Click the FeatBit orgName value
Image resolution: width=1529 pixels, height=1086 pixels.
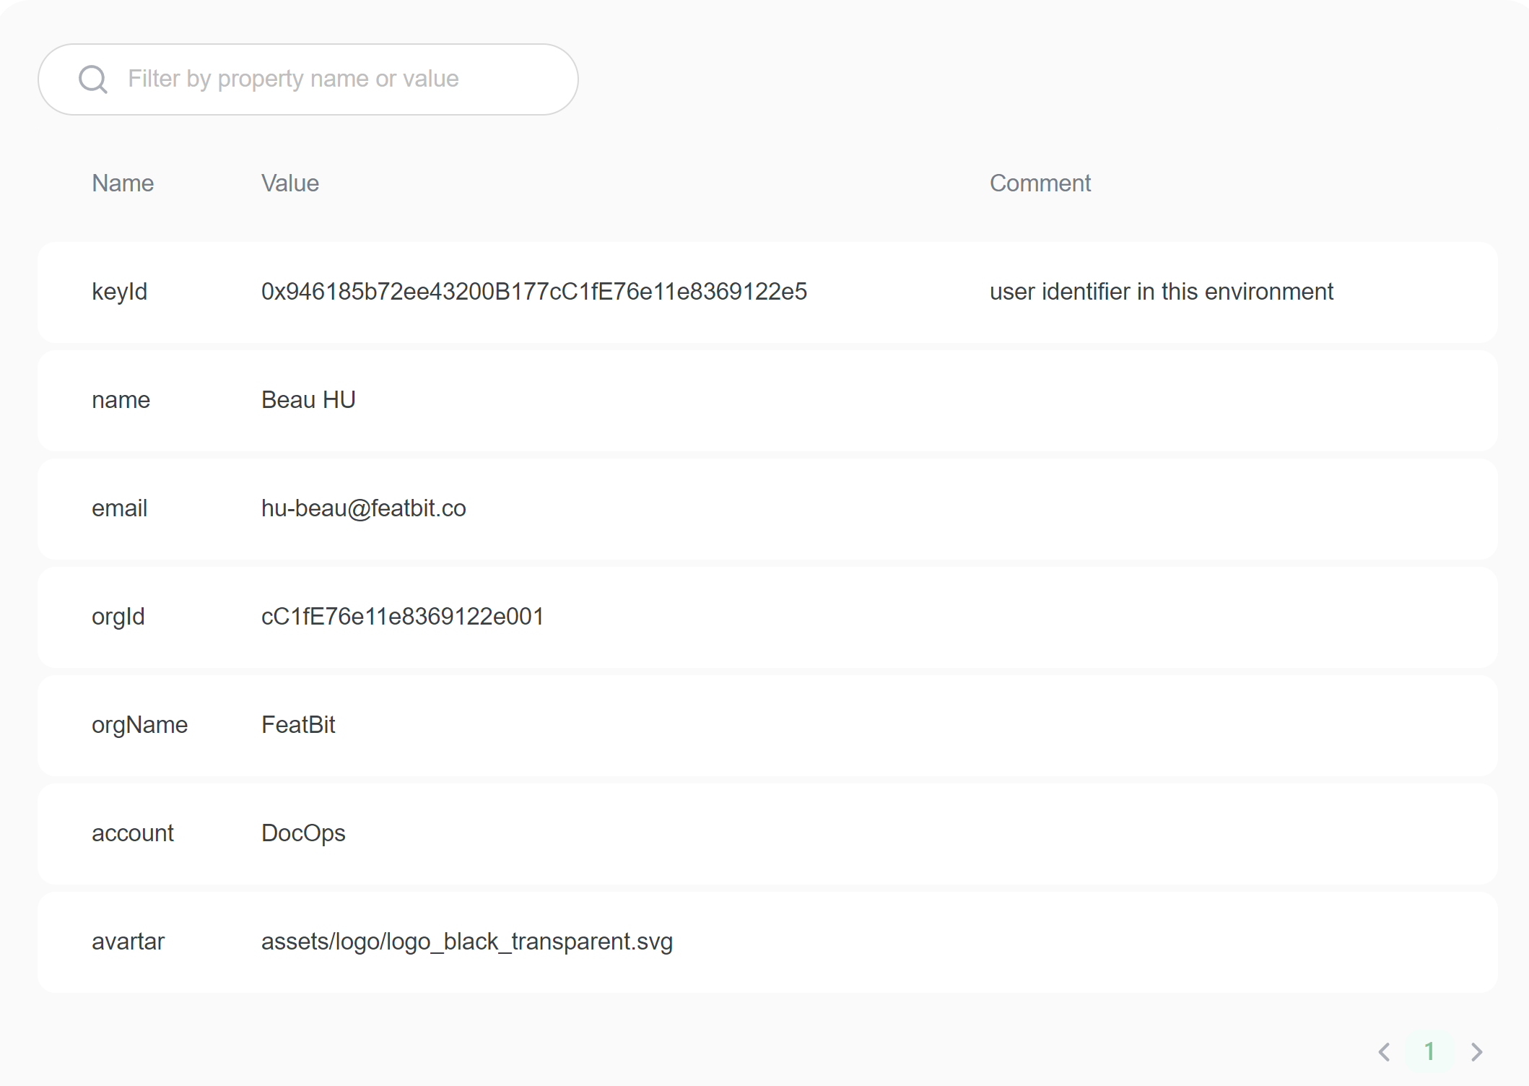pyautogui.click(x=298, y=725)
